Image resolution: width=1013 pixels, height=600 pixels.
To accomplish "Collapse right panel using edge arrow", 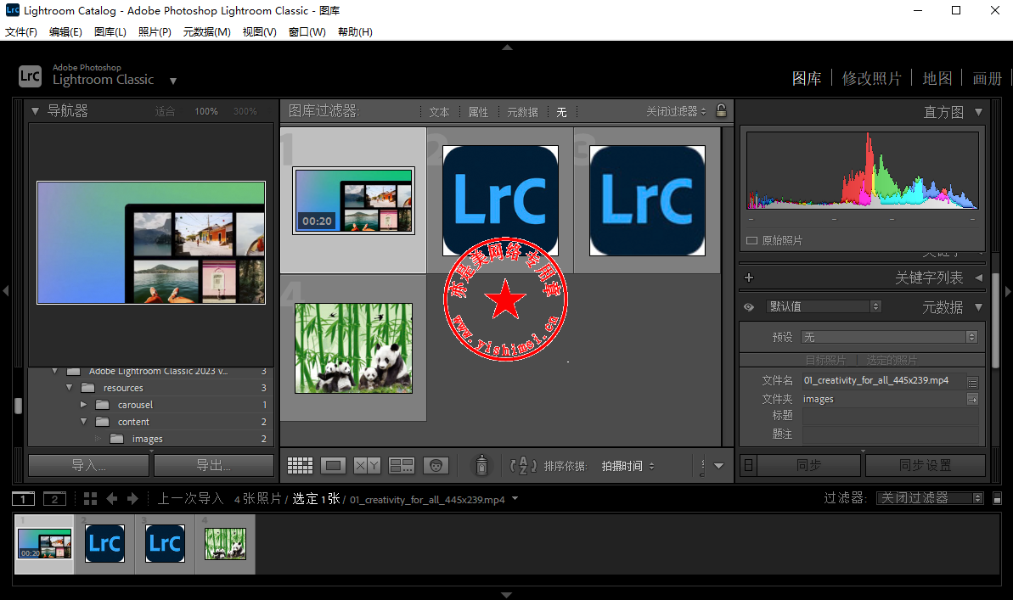I will pyautogui.click(x=1008, y=291).
